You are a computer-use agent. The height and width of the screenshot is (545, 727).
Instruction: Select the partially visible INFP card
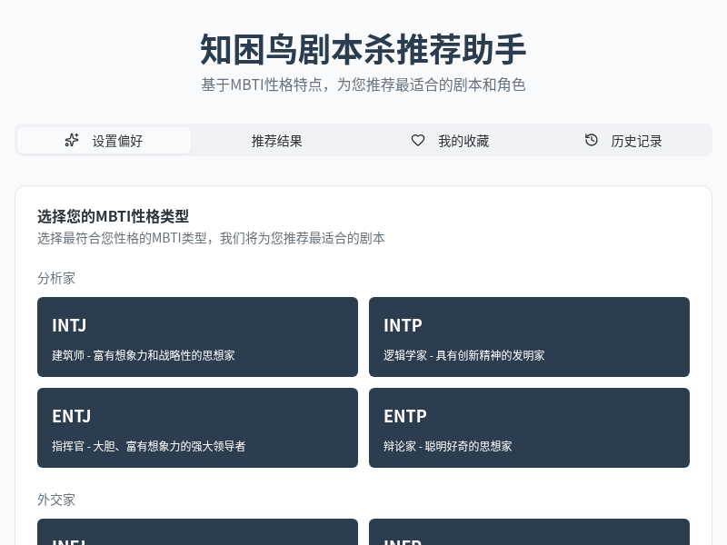(529, 532)
